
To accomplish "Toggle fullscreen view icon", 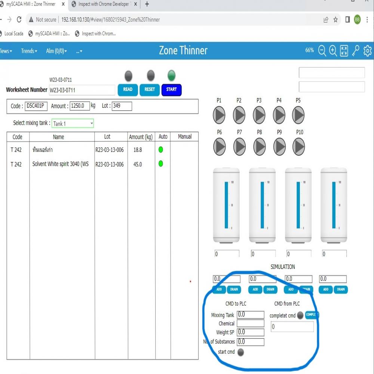I will click(x=344, y=51).
